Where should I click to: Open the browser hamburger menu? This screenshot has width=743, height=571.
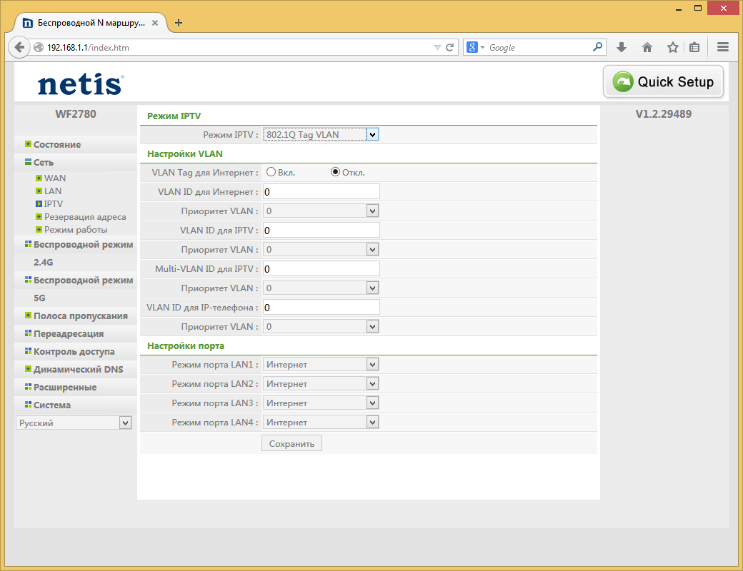coord(723,47)
